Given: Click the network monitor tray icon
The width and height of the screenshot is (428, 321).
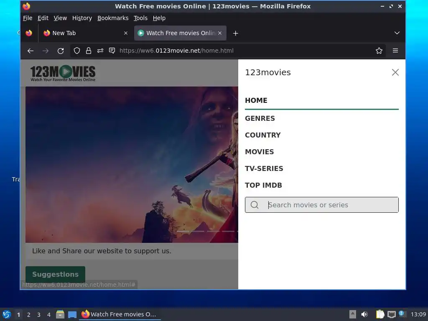Looking at the screenshot, I should (x=391, y=314).
